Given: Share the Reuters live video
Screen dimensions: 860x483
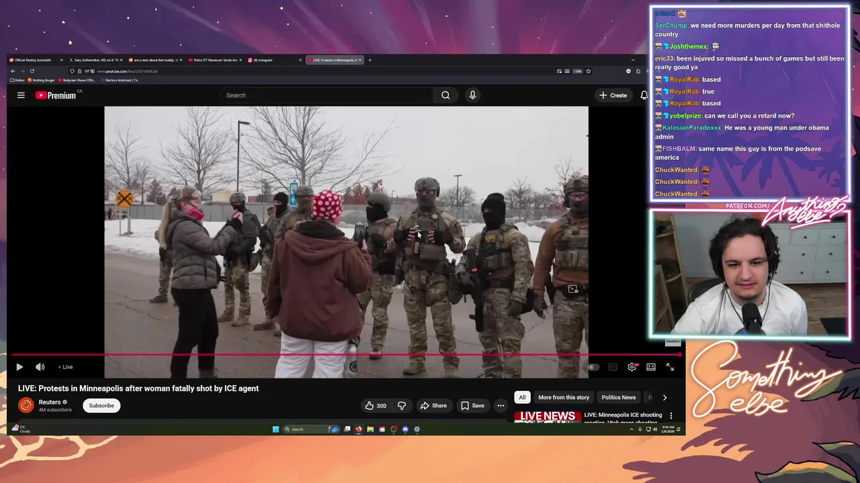Looking at the screenshot, I should click(433, 405).
